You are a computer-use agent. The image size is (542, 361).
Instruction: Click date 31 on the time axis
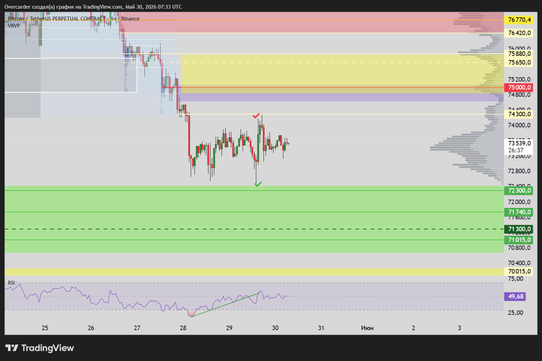click(321, 328)
